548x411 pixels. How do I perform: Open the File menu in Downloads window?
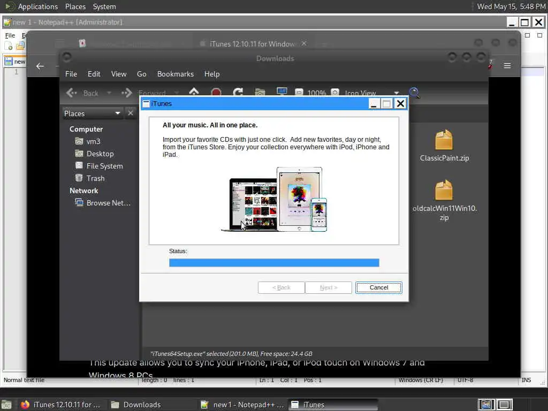(71, 74)
